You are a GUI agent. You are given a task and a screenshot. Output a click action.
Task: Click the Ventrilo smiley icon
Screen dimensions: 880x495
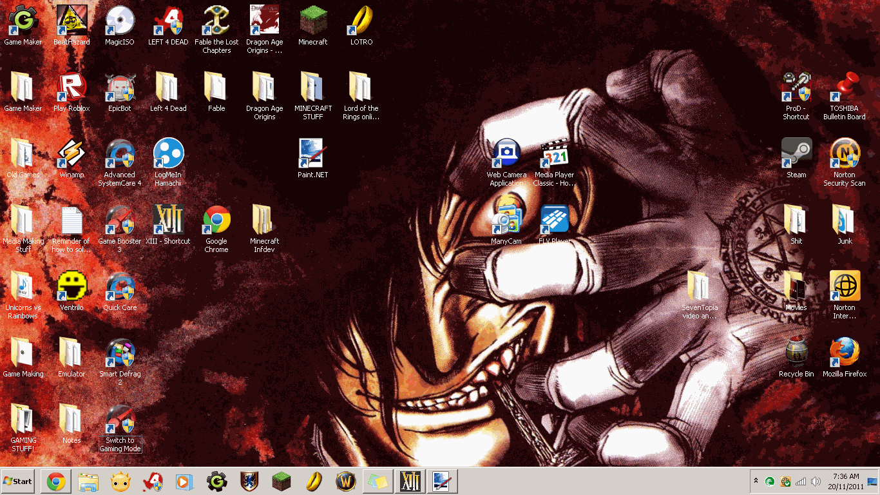pos(72,287)
